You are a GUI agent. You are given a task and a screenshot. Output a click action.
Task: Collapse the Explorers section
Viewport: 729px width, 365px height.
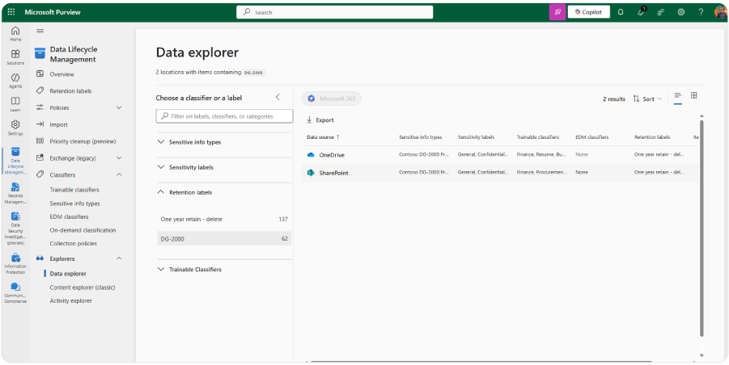click(x=119, y=258)
